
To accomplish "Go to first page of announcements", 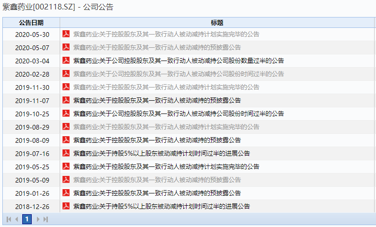I will [9, 219].
